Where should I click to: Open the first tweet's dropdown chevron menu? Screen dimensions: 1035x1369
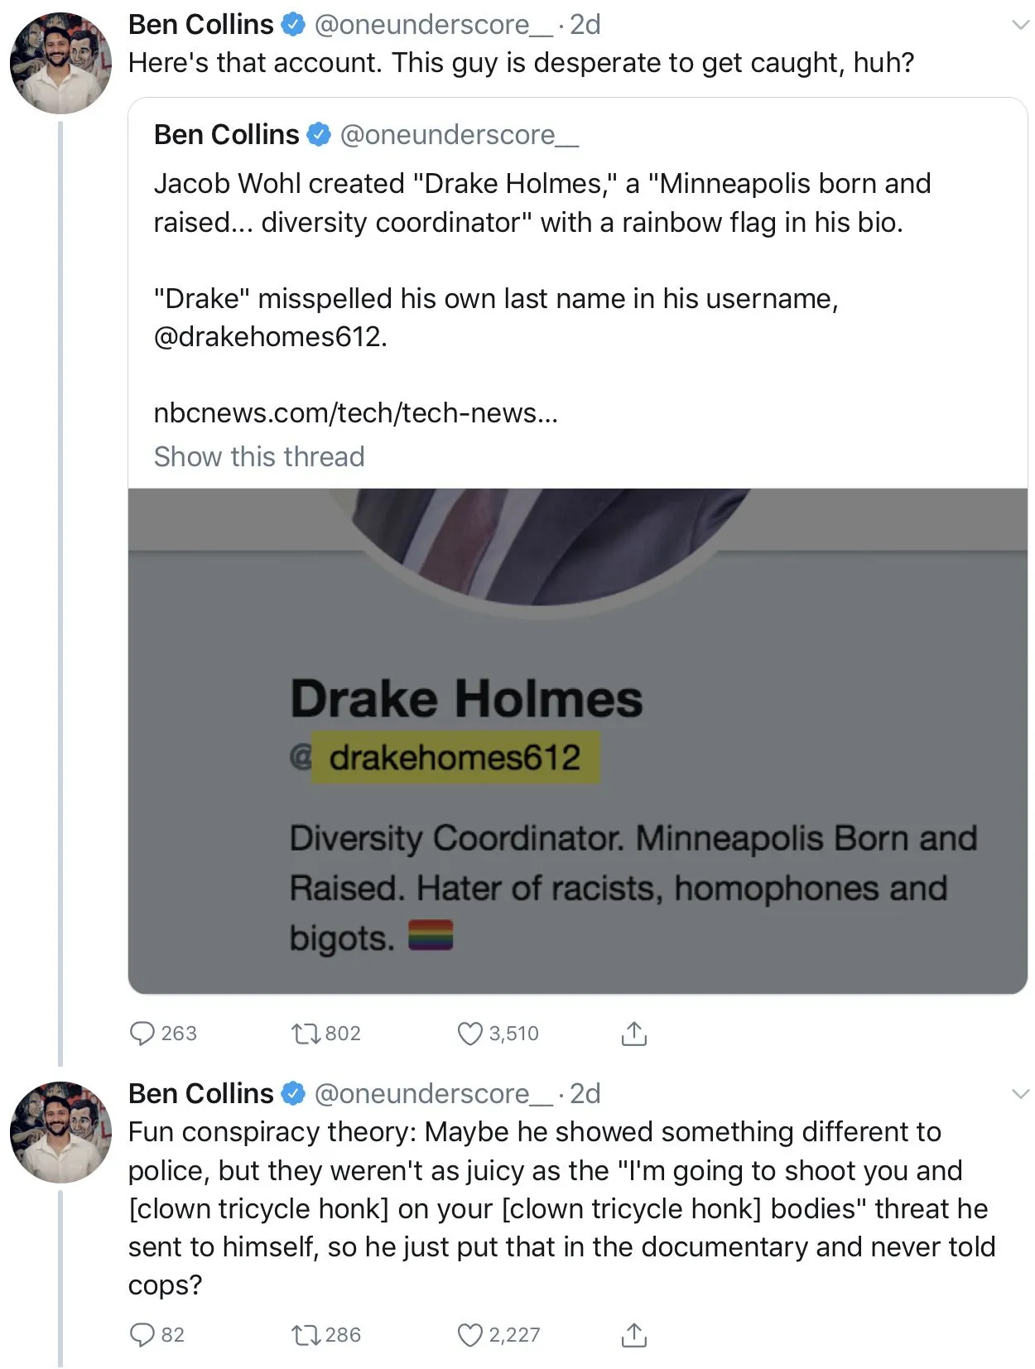1020,25
